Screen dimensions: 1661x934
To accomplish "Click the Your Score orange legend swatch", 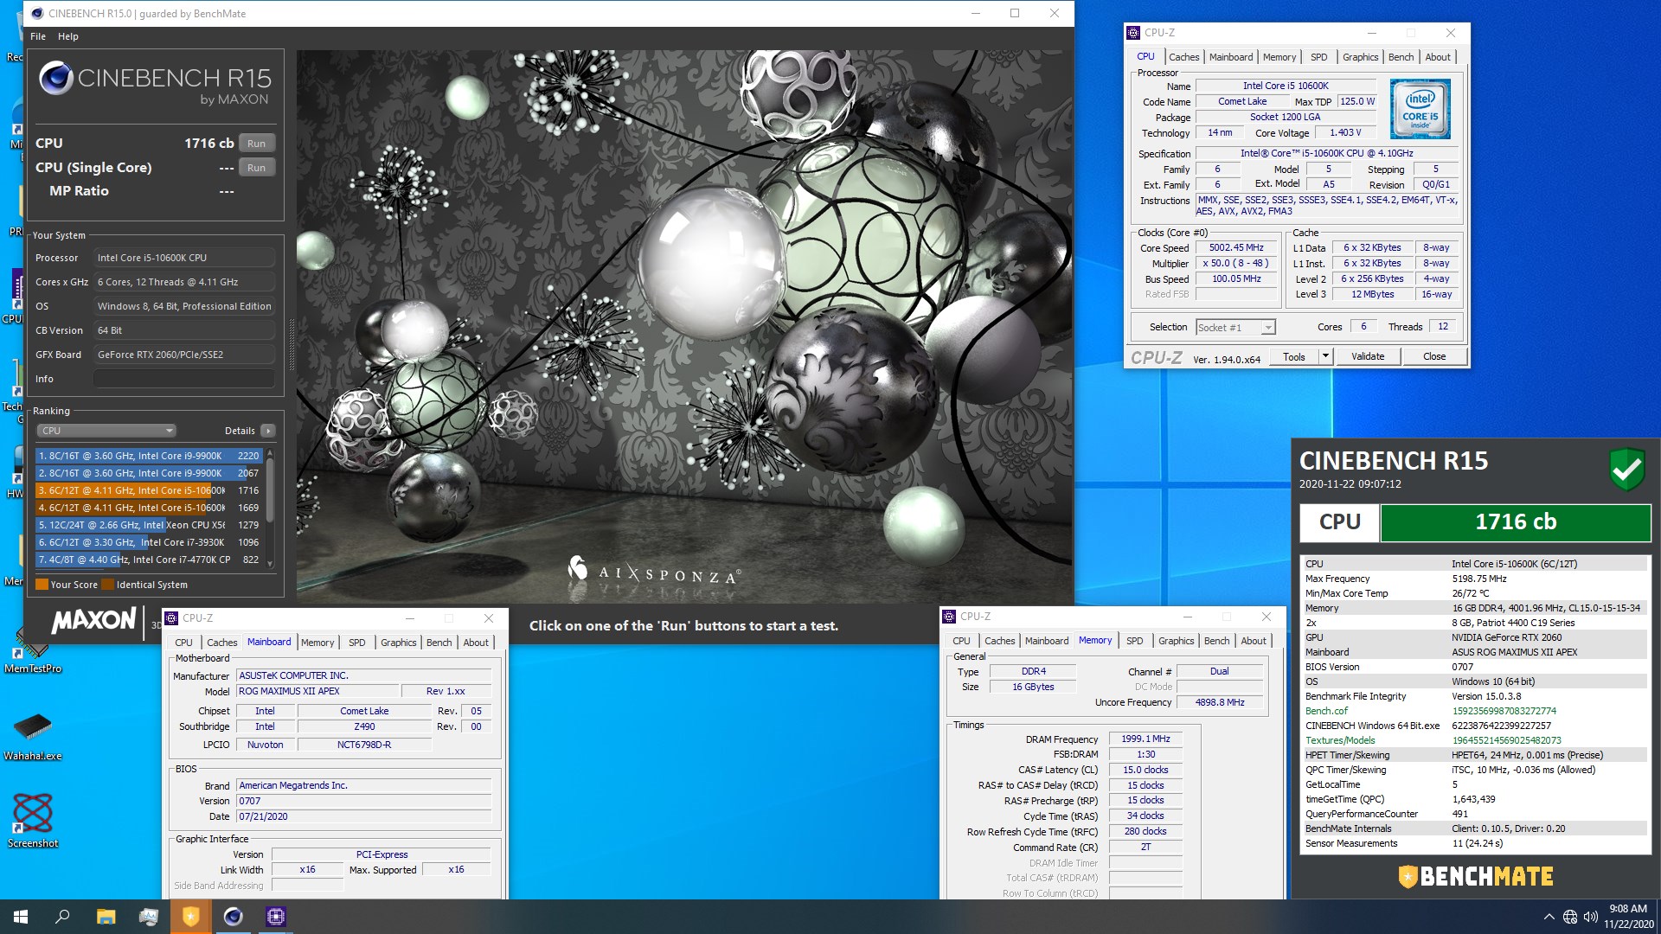I will [x=42, y=585].
